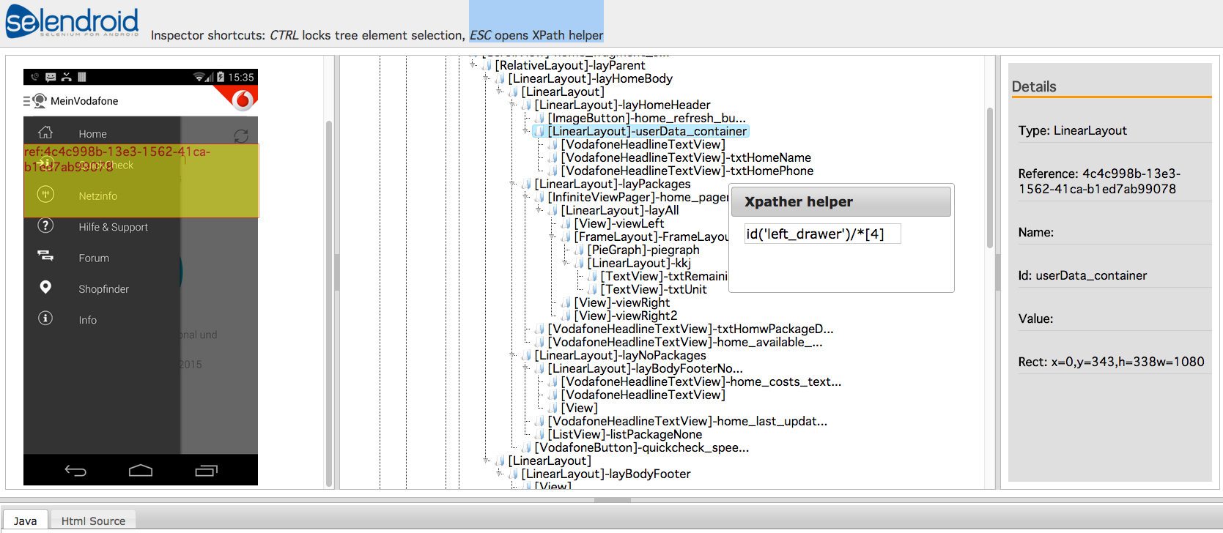Click the node icon of View-viewRight2
1223x533 pixels.
pos(566,316)
